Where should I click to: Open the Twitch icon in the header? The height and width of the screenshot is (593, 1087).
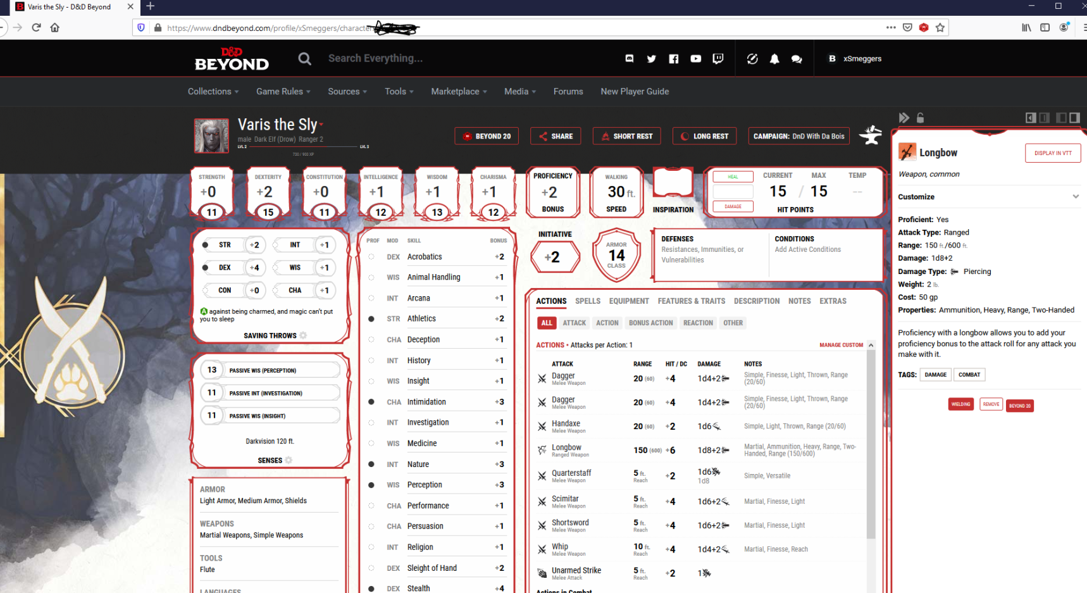(x=717, y=58)
